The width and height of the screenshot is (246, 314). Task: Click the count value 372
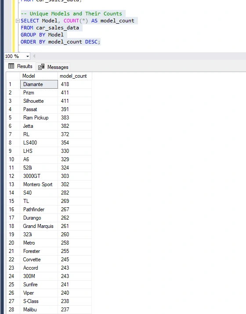(75, 134)
